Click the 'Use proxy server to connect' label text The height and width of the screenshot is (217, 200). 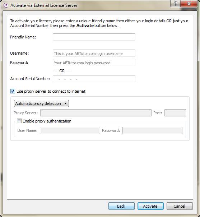click(51, 91)
